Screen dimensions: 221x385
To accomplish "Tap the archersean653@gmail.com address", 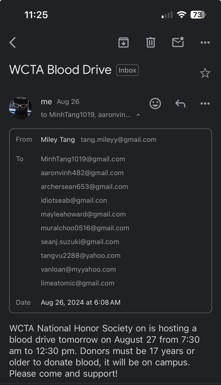I will pyautogui.click(x=84, y=187).
